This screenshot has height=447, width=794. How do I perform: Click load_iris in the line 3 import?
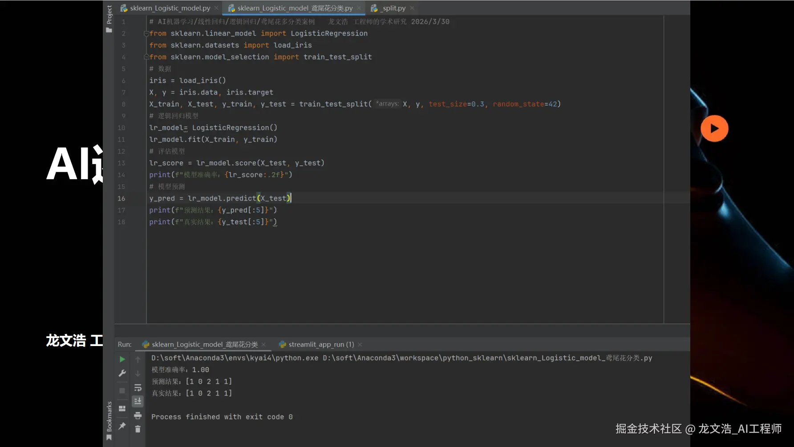(x=292, y=45)
